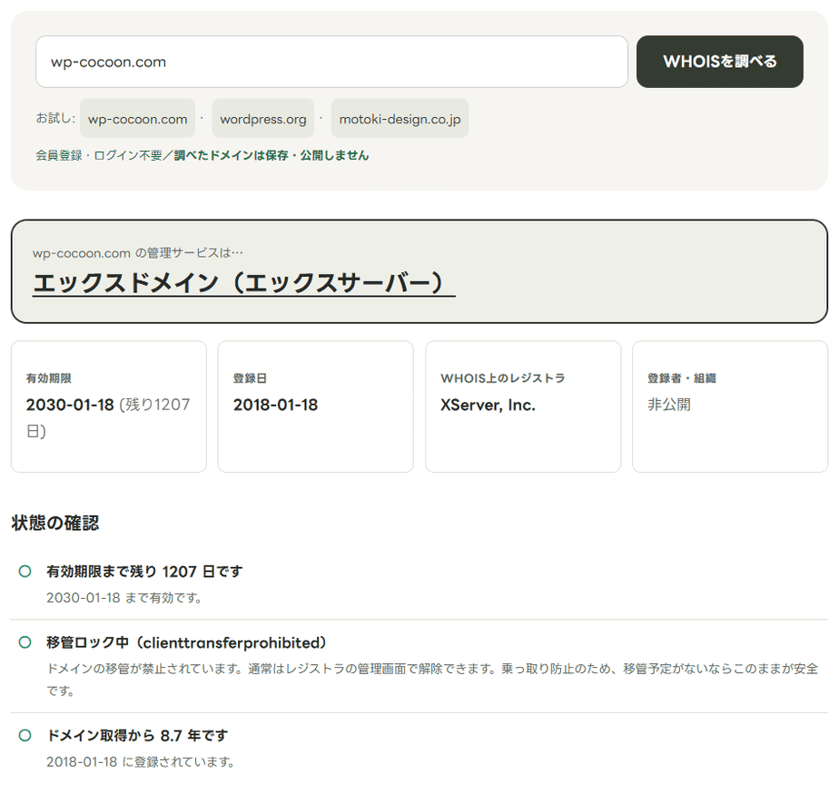Click the green circle beside 有効期限まで残り 1207 日です
The image size is (839, 793).
(25, 571)
